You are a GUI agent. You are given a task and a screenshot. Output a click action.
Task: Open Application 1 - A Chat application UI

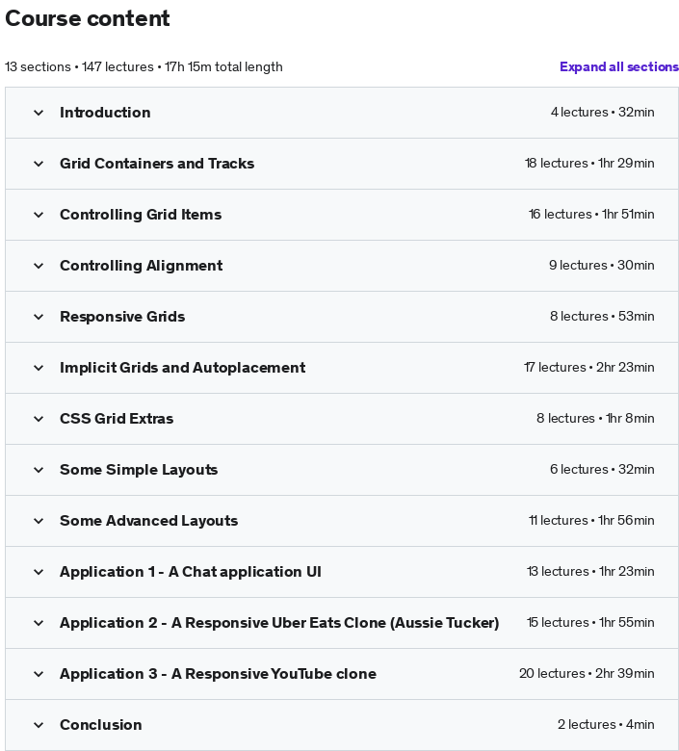(x=191, y=572)
